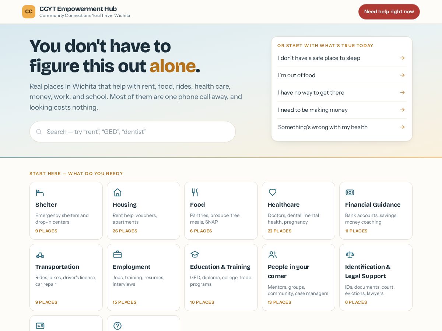Click 'IDs, documents, court, evictions, lawyers' text
This screenshot has width=442, height=331.
coord(370,290)
